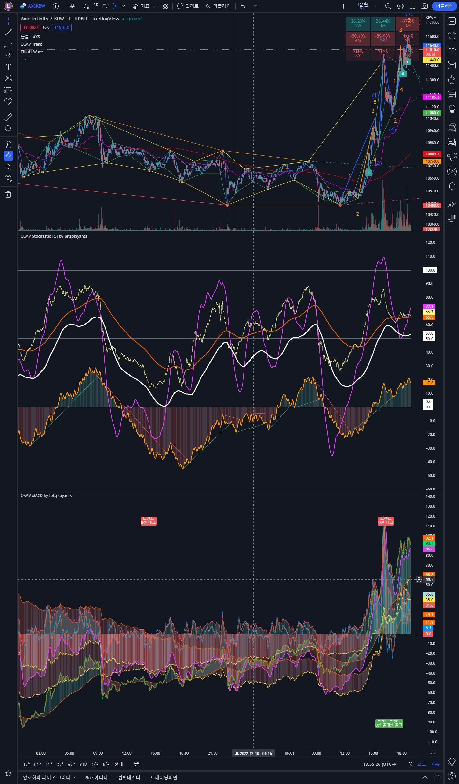The height and width of the screenshot is (784, 459).
Task: Switch chart to fullscreen mode
Action: [412, 6]
